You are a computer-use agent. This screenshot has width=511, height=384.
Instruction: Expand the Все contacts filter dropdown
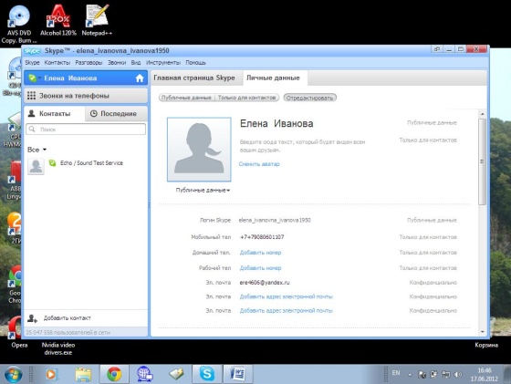(x=36, y=150)
